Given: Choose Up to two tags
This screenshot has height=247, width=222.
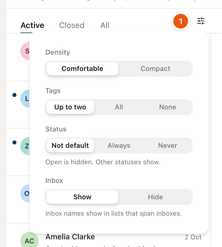Looking at the screenshot, I should tap(70, 107).
